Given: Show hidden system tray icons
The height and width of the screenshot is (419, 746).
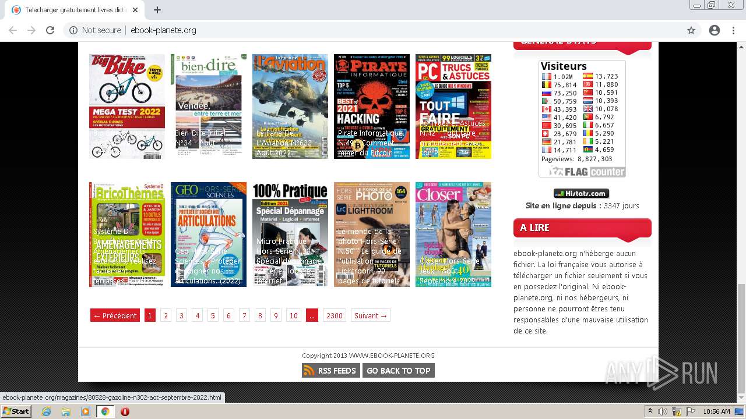Looking at the screenshot, I should pos(650,411).
